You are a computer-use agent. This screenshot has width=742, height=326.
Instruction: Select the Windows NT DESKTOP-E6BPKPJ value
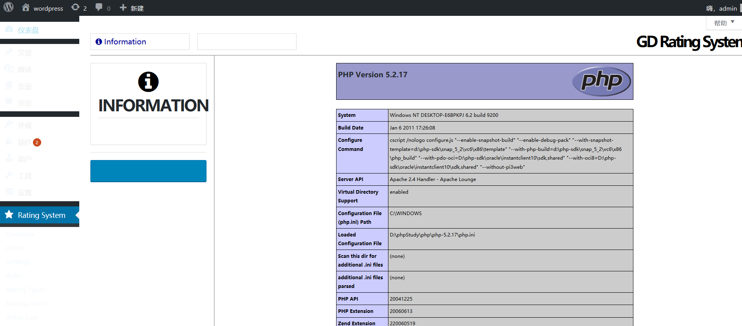(444, 115)
